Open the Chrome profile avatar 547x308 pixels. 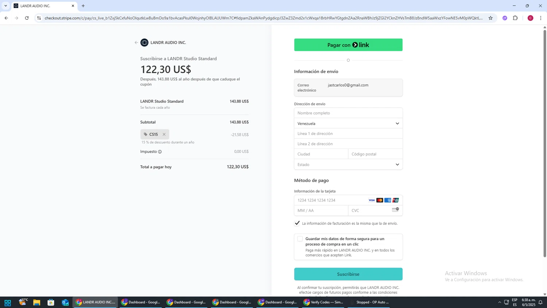pos(530,18)
